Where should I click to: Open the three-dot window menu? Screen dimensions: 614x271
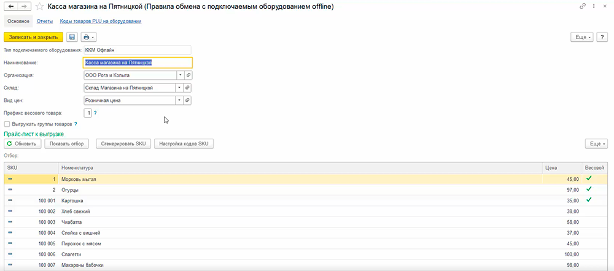tap(594, 6)
